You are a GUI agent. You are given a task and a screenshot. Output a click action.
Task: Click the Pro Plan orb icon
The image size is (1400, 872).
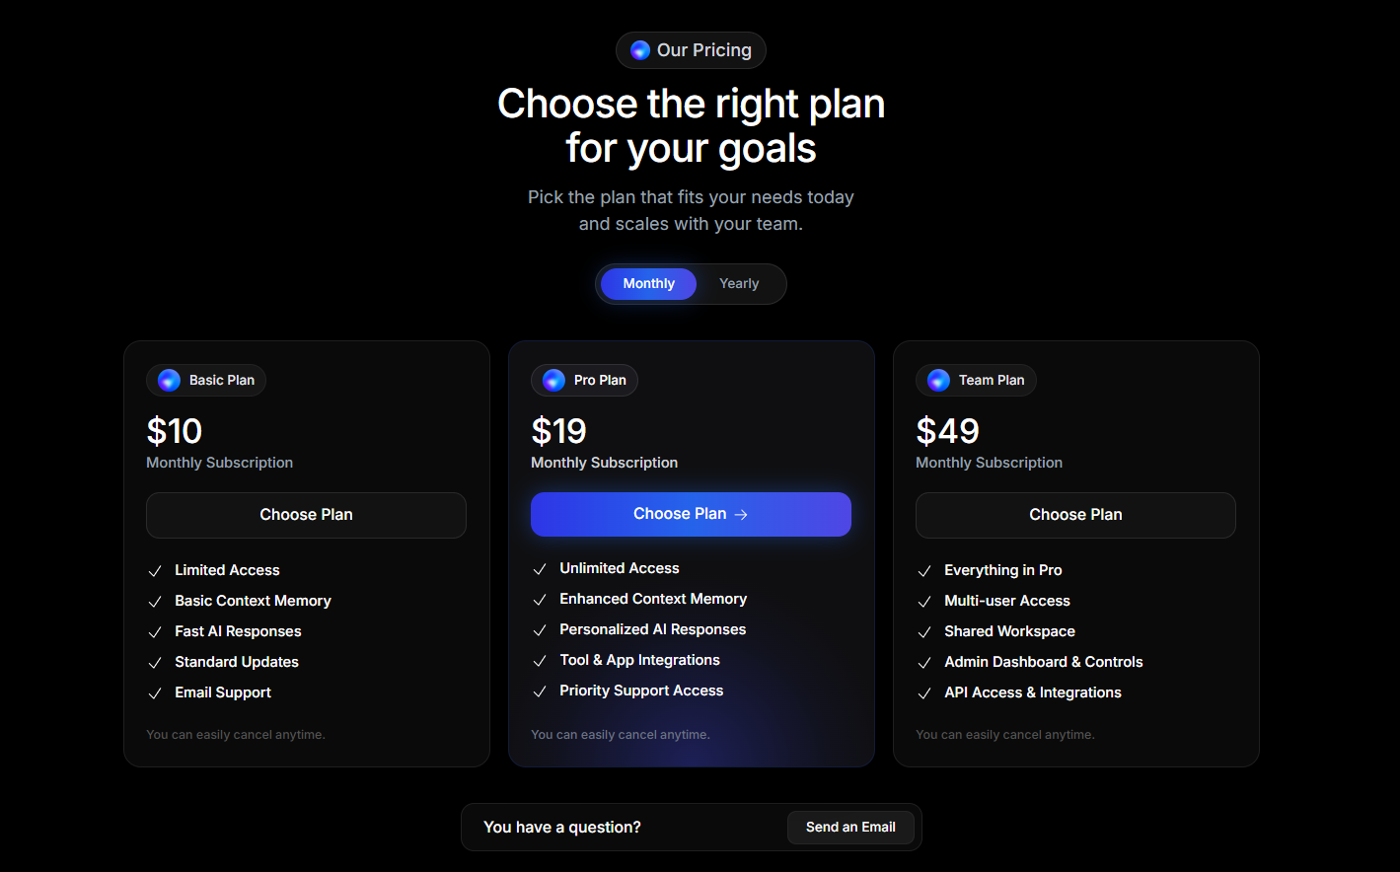pos(553,380)
